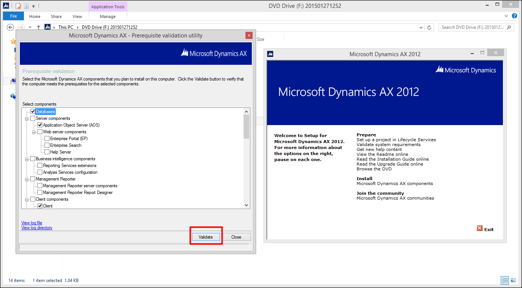Click the Validate button
This screenshot has height=288, width=522.
206,237
